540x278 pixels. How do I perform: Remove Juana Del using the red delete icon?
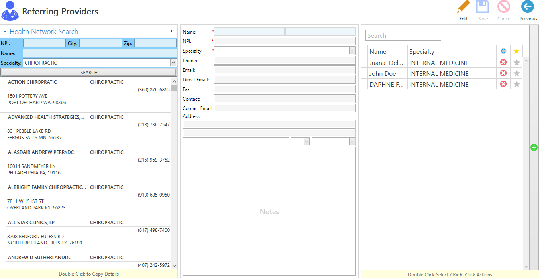(x=503, y=62)
